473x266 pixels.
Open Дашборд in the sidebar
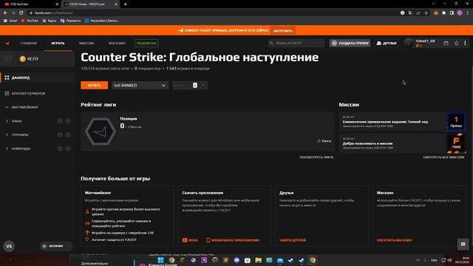pos(37,78)
